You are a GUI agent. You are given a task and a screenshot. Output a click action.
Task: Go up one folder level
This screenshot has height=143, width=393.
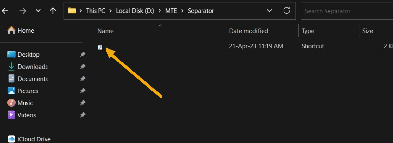tap(53, 11)
